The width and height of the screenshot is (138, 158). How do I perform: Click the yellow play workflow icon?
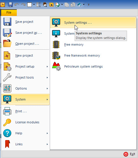(51, 5)
